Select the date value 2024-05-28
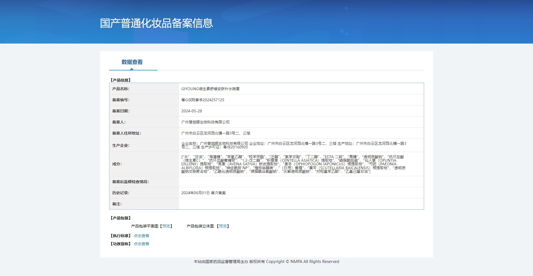 (192, 111)
